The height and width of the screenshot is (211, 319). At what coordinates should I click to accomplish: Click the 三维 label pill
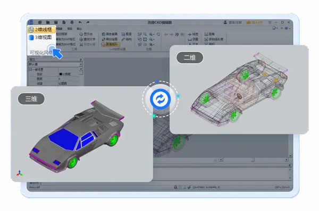[31, 99]
